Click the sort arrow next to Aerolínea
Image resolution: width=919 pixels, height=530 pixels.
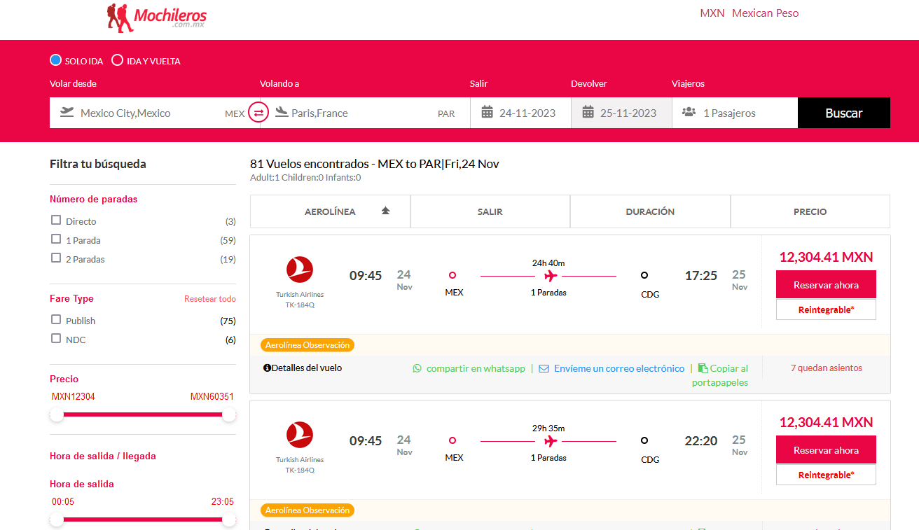(385, 211)
